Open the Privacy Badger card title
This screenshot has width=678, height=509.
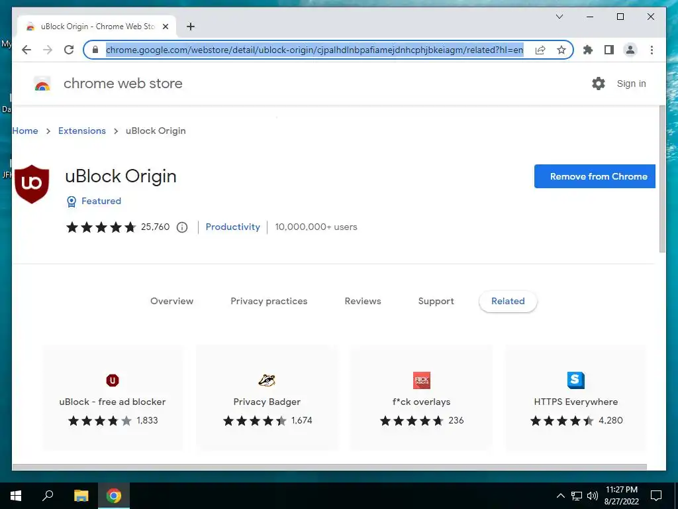(267, 402)
